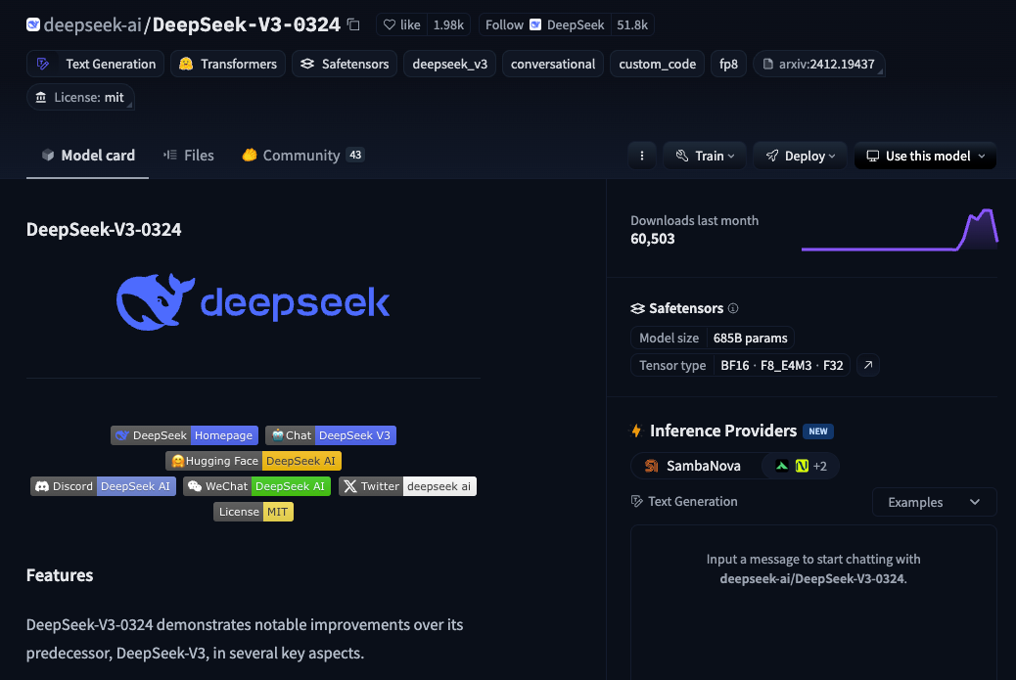The width and height of the screenshot is (1016, 680).
Task: Like the DeepSeek-V3-0324 model
Action: click(x=401, y=24)
